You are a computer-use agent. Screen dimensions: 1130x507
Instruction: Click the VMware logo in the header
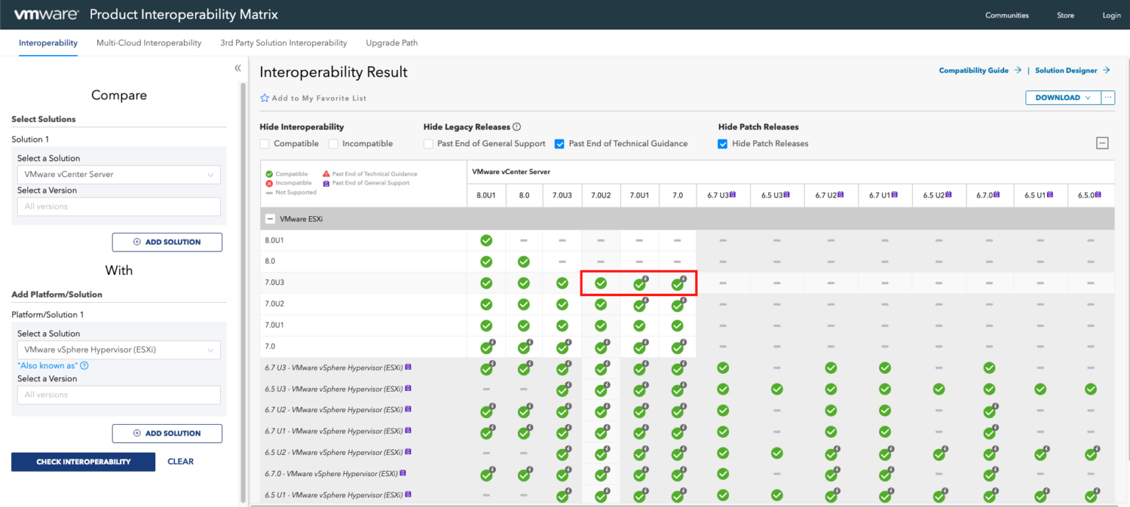46,13
